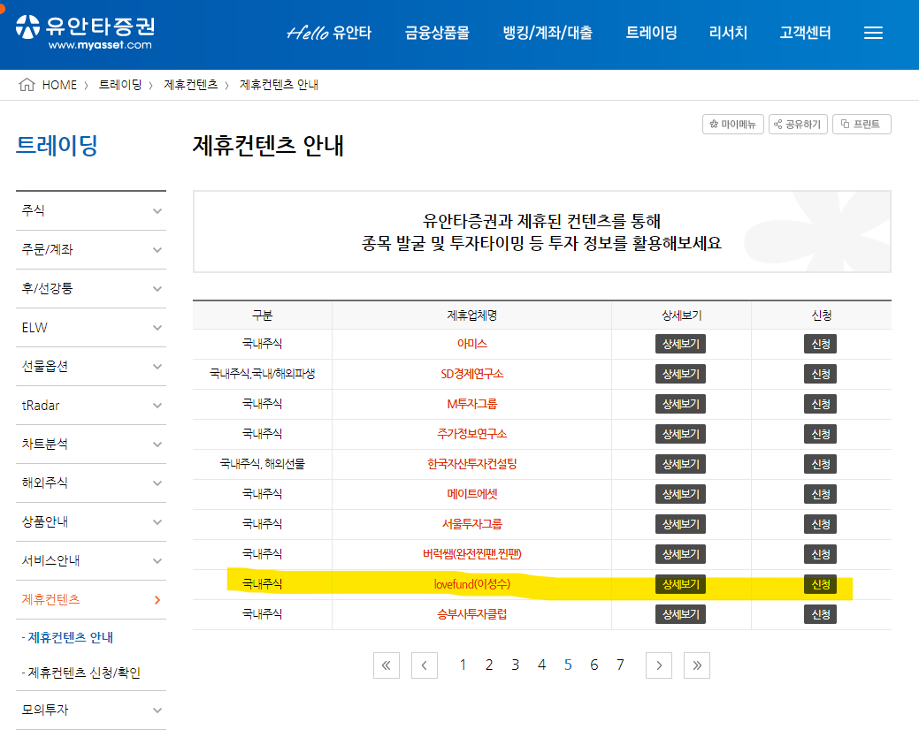Open the M투자그룹 partner link
Image resolution: width=919 pixels, height=745 pixels.
[471, 404]
